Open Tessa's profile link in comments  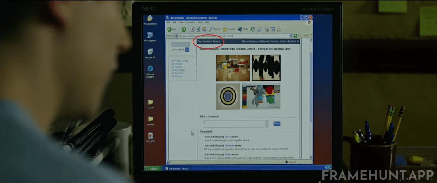point(228,137)
